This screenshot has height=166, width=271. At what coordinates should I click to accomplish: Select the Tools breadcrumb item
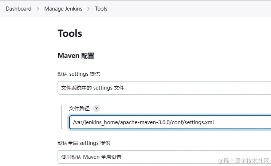click(x=101, y=9)
